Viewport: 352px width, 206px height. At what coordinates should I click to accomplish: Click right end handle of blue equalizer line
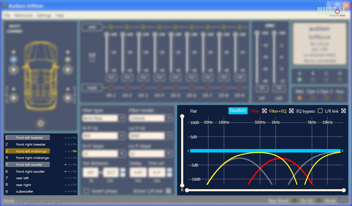(342, 151)
